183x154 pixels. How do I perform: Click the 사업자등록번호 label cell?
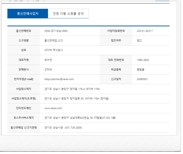click(x=116, y=31)
